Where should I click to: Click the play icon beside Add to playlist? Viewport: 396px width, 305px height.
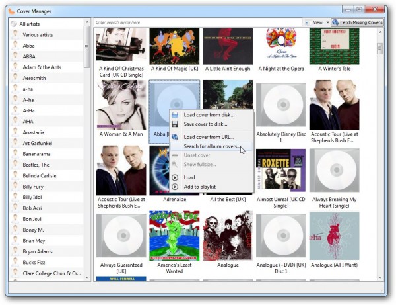point(175,187)
